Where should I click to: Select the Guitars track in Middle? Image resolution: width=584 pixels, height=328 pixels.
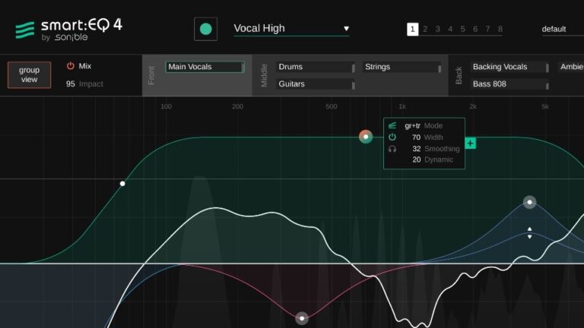(x=316, y=84)
